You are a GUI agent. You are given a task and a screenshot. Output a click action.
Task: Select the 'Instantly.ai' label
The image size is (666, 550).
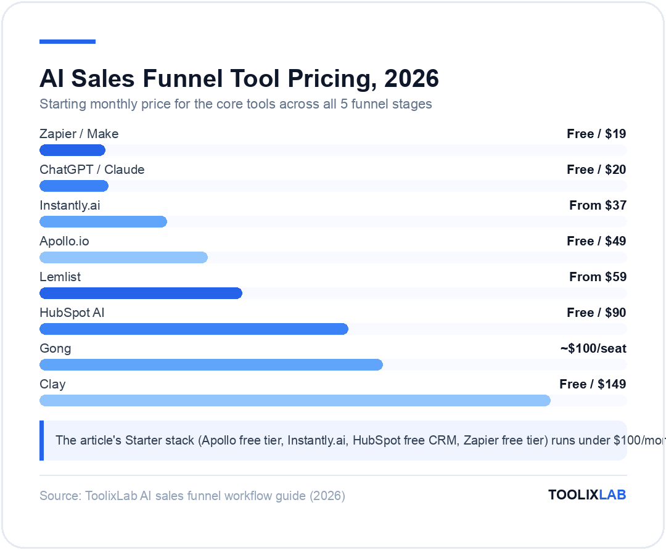point(70,205)
